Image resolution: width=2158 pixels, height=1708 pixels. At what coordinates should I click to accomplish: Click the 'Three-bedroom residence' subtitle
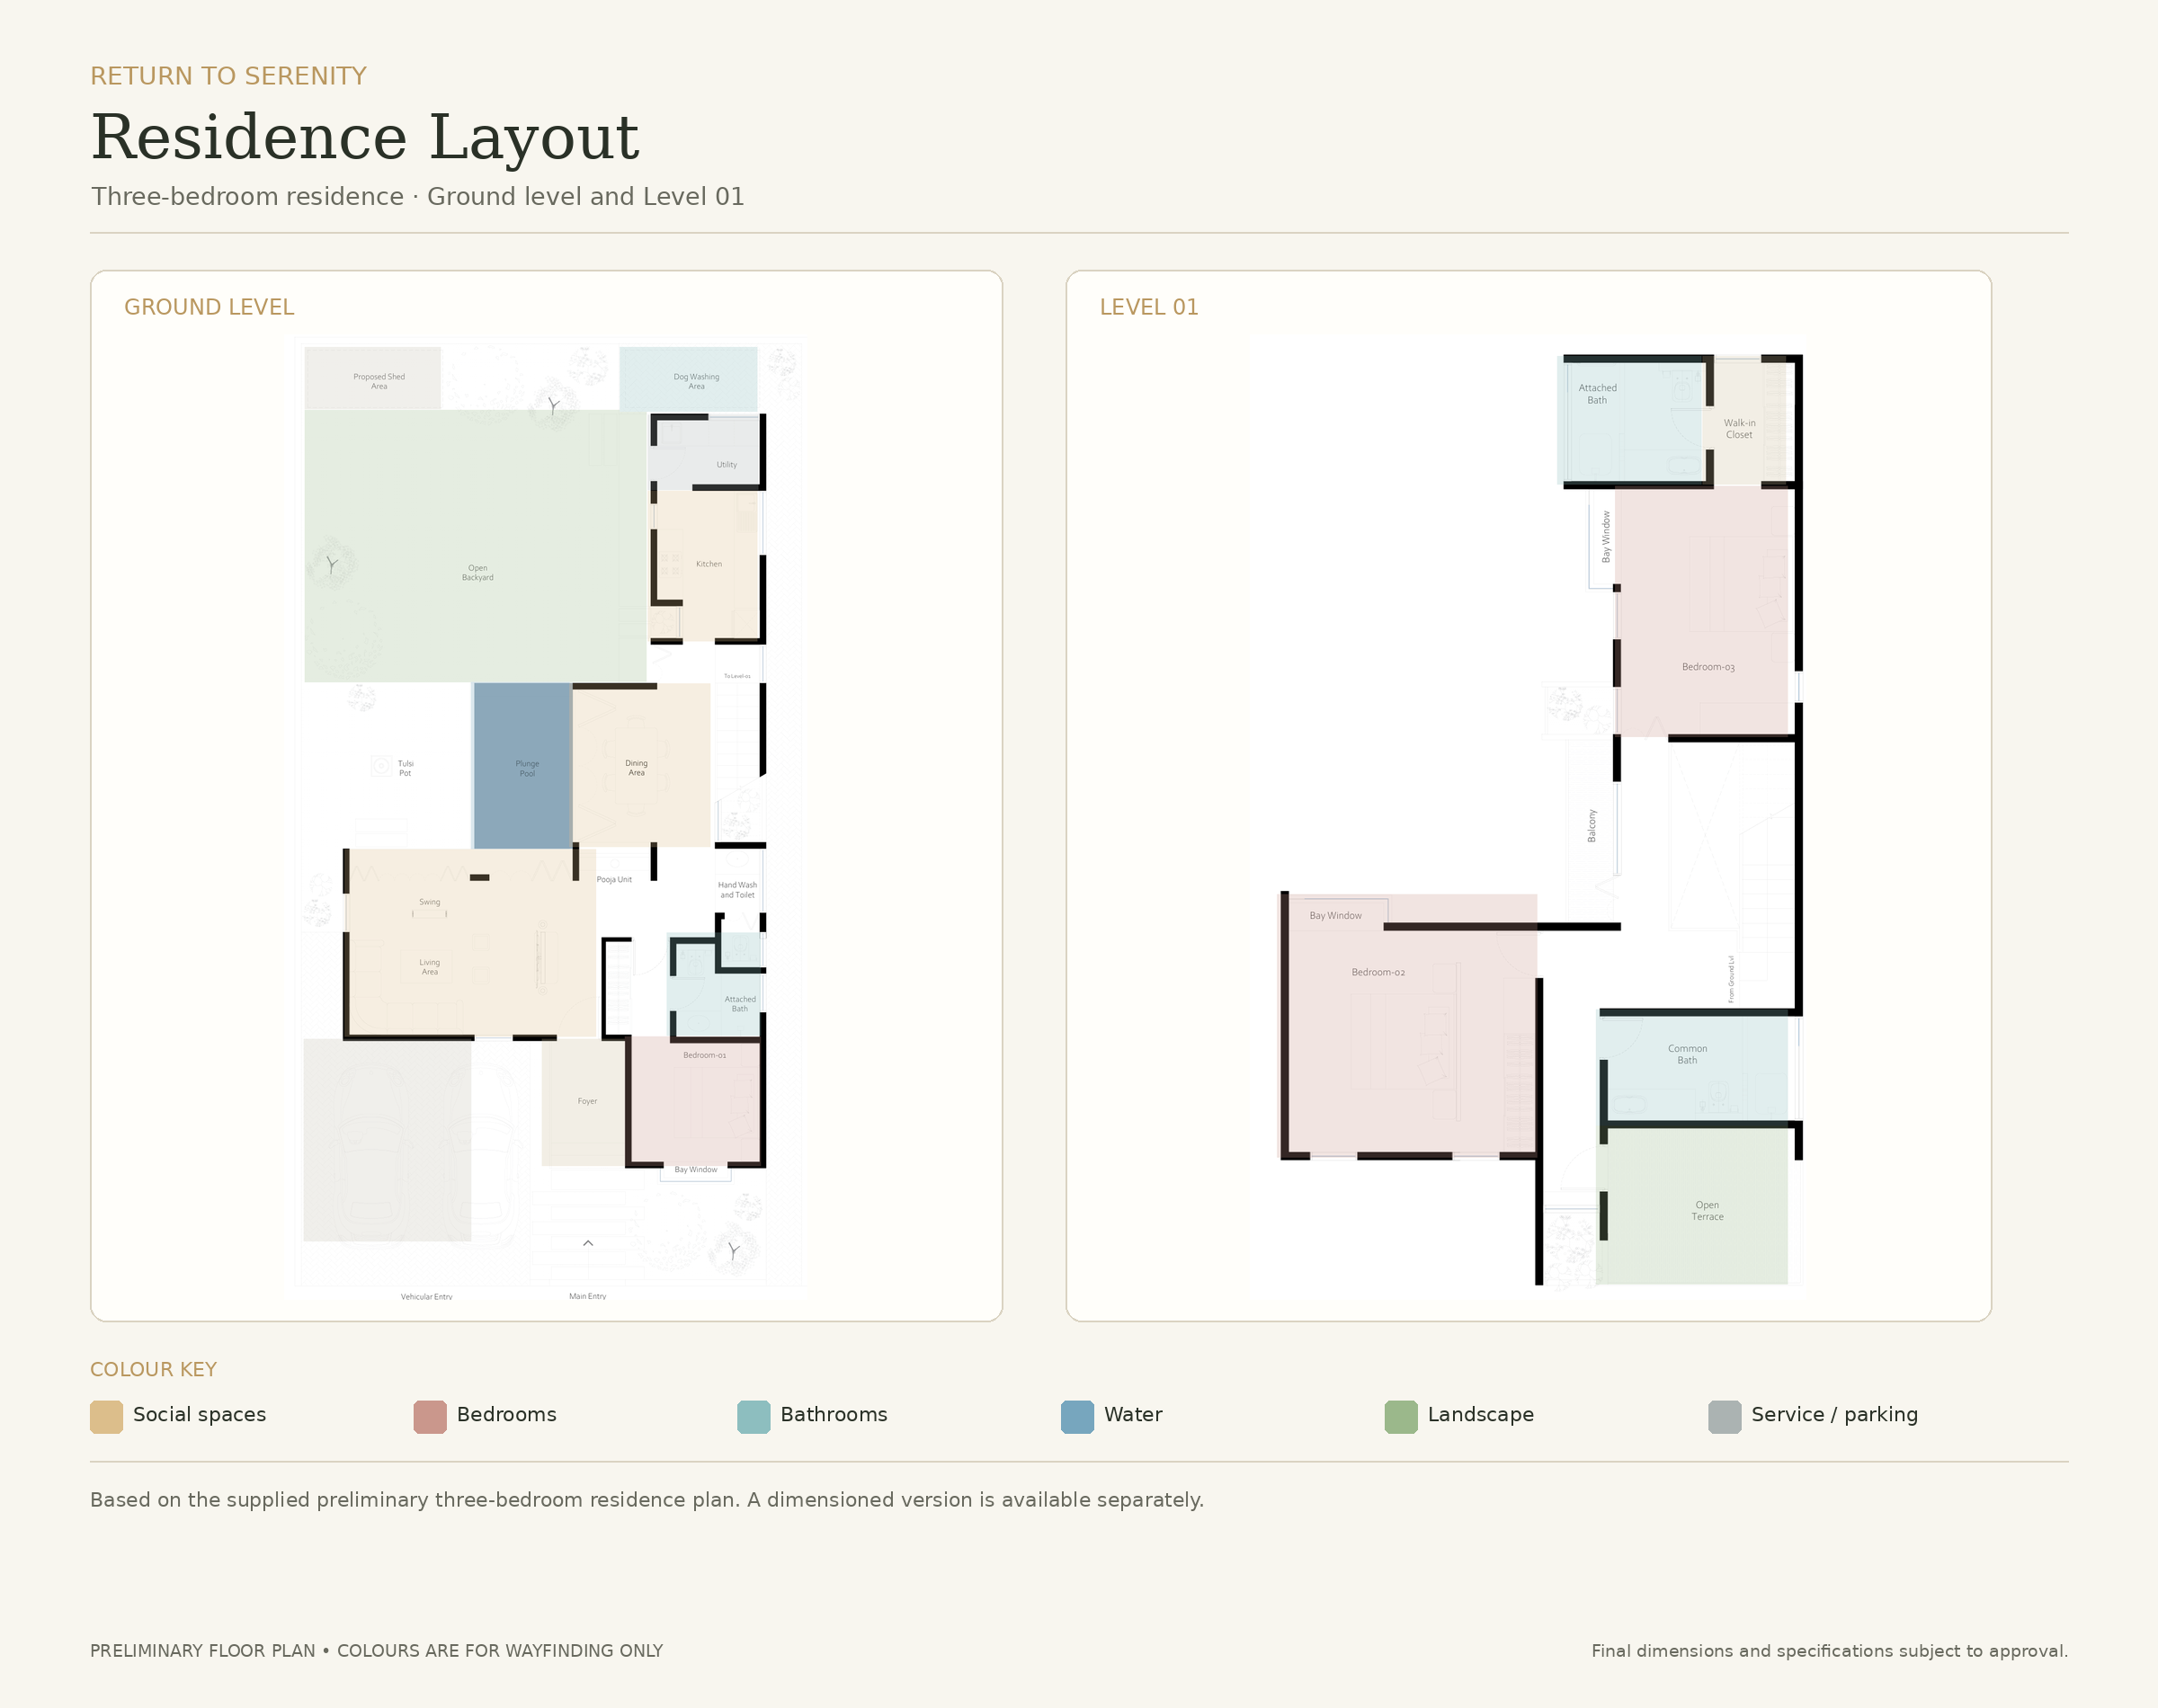(x=417, y=197)
